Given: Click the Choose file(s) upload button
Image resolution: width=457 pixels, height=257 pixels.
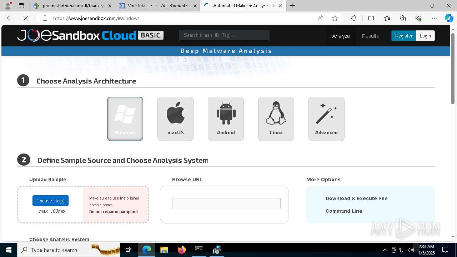Looking at the screenshot, I should tap(50, 201).
